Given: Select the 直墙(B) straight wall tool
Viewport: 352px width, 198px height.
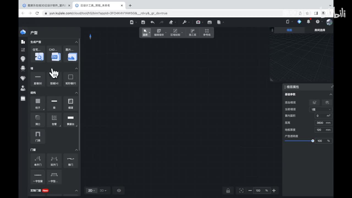Looking at the screenshot, I should coord(38,79).
